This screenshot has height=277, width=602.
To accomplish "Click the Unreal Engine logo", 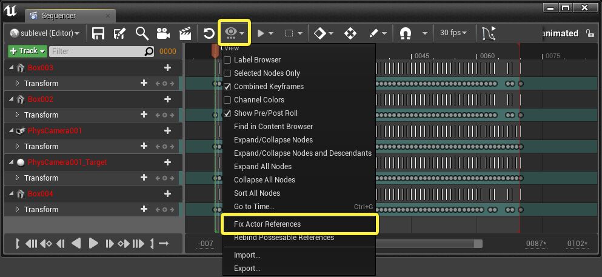I will tap(11, 12).
